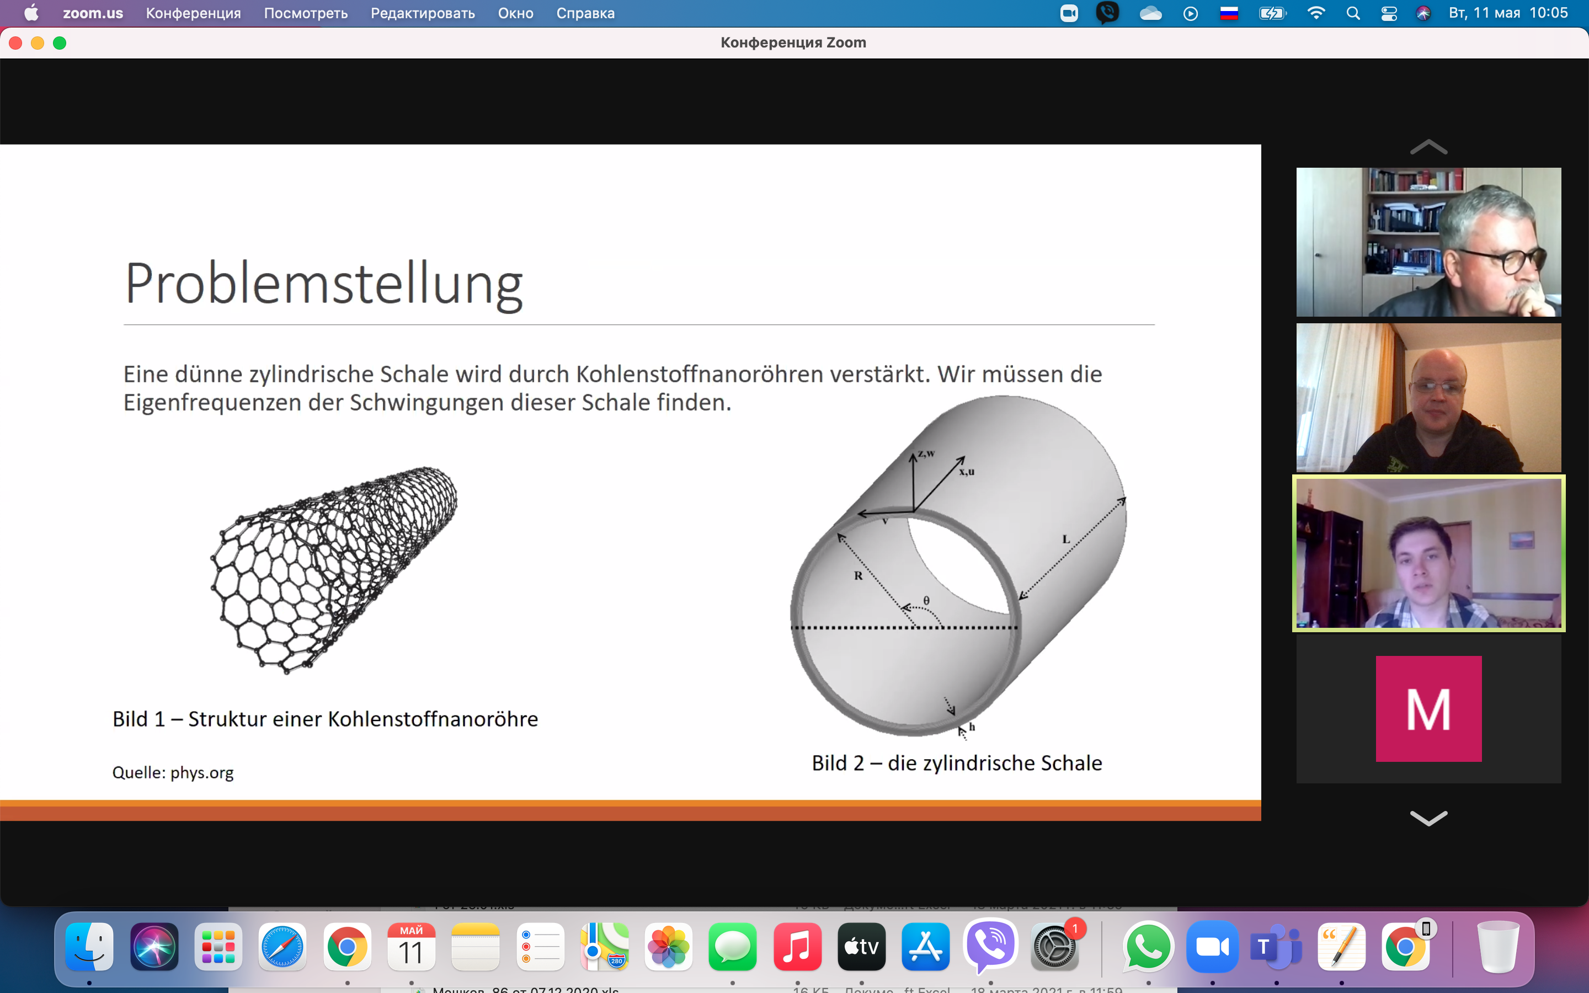
Task: Select gray-haired man with glasses video
Action: (1428, 242)
